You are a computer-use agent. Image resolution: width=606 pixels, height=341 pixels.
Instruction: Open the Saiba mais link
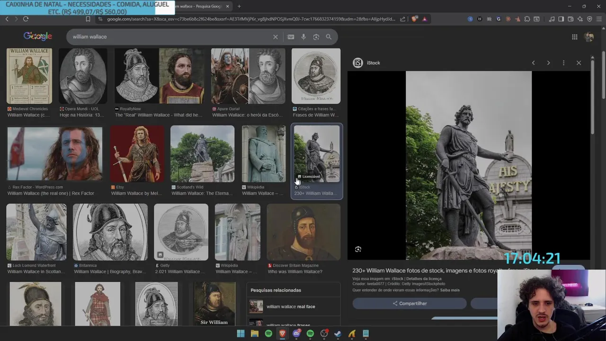450,290
